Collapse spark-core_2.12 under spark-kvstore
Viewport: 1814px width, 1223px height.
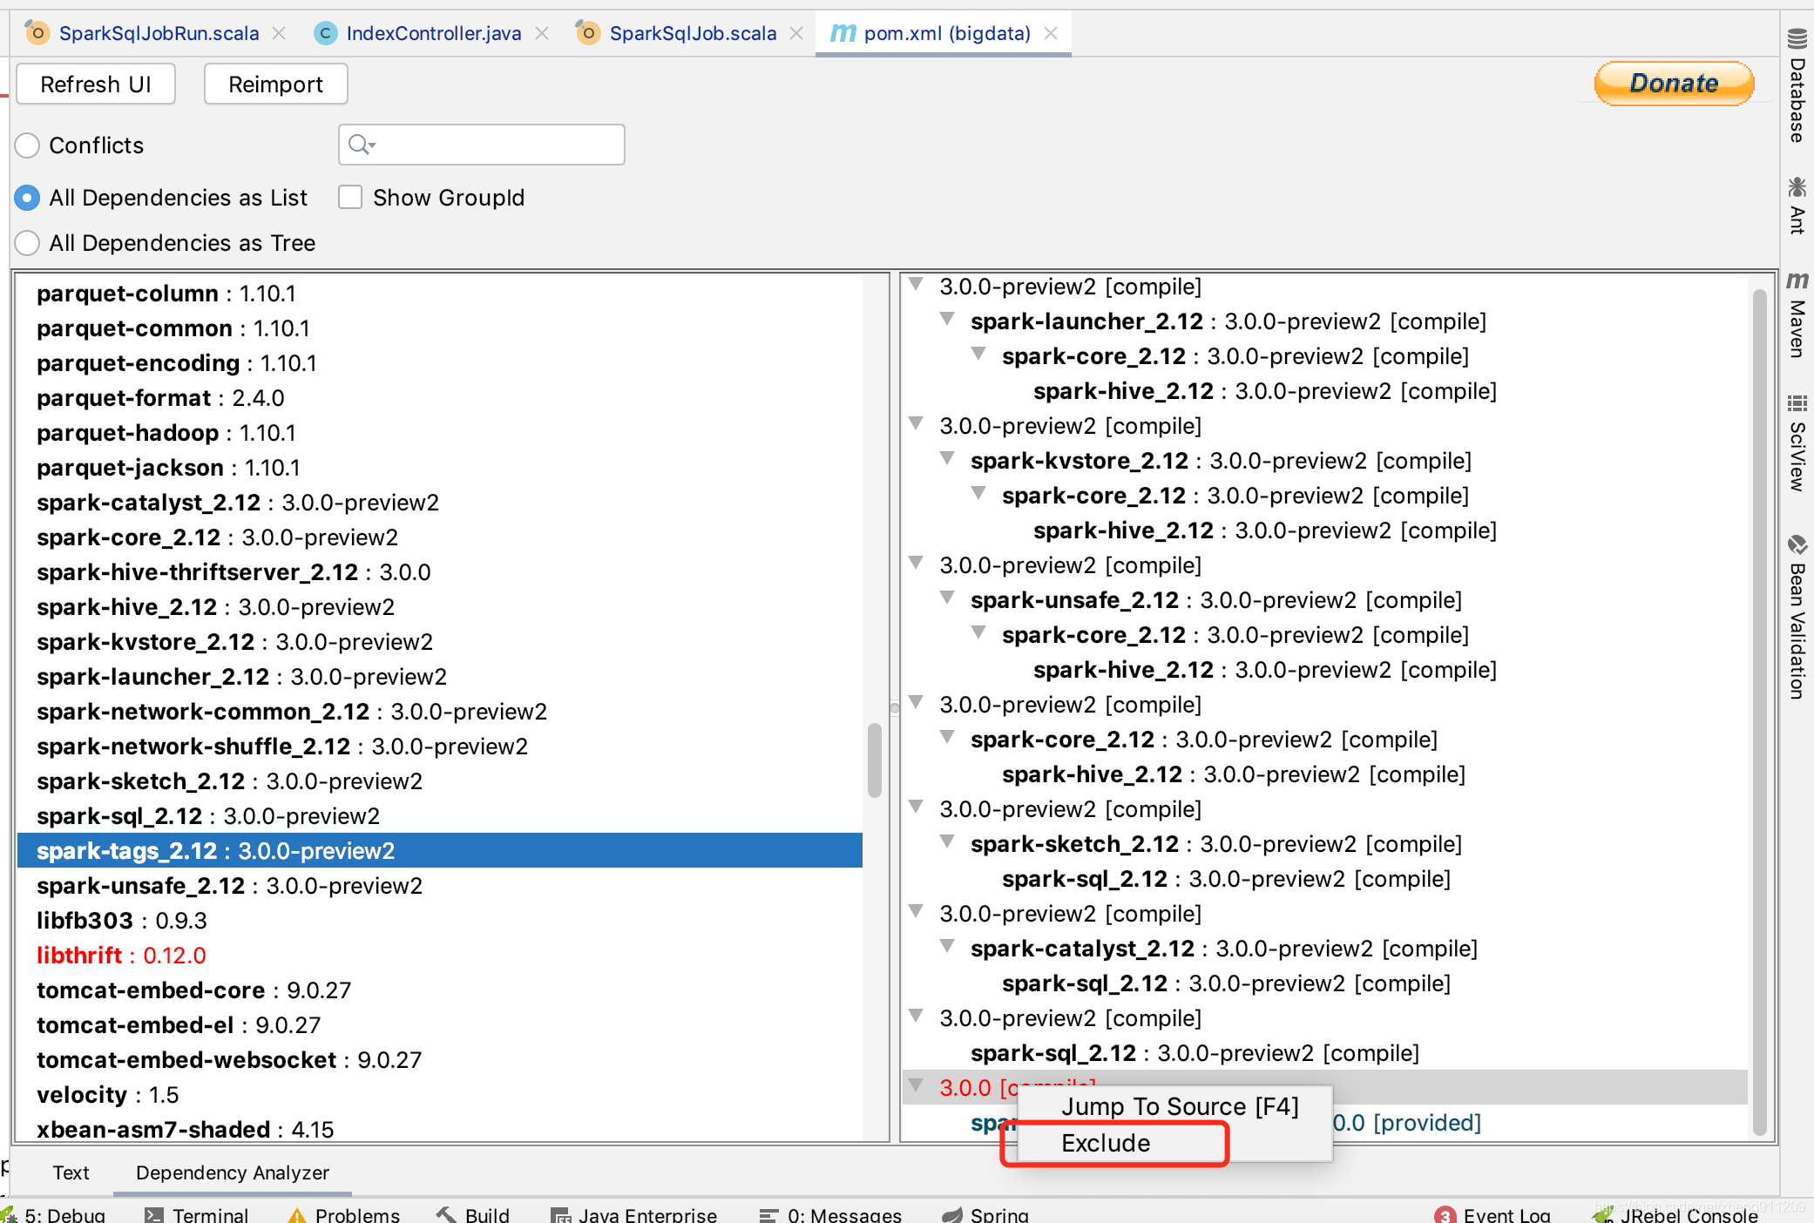(x=978, y=493)
